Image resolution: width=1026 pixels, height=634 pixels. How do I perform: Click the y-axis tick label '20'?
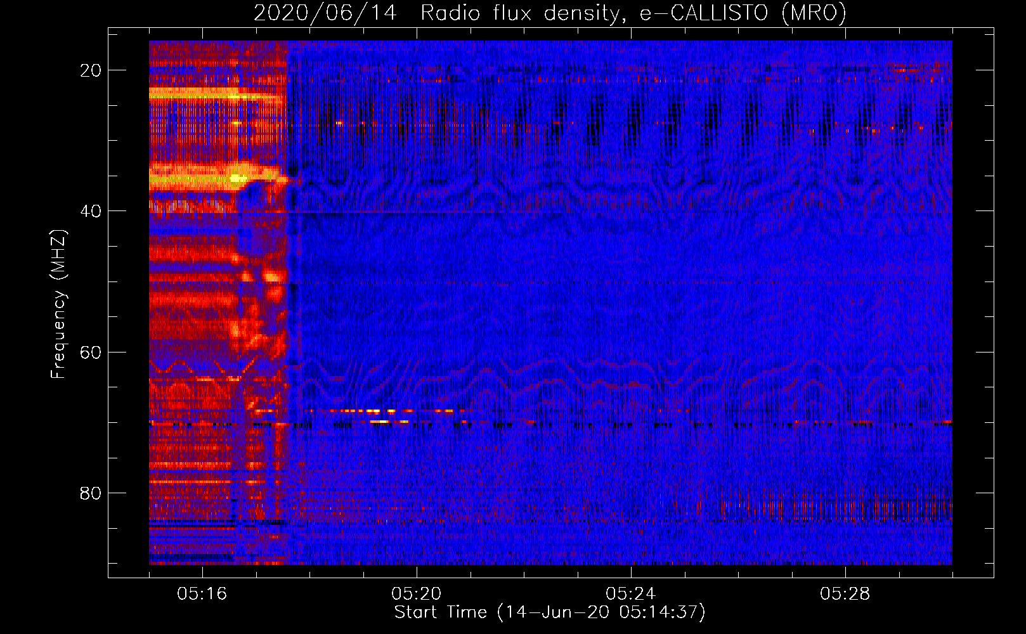(x=91, y=70)
